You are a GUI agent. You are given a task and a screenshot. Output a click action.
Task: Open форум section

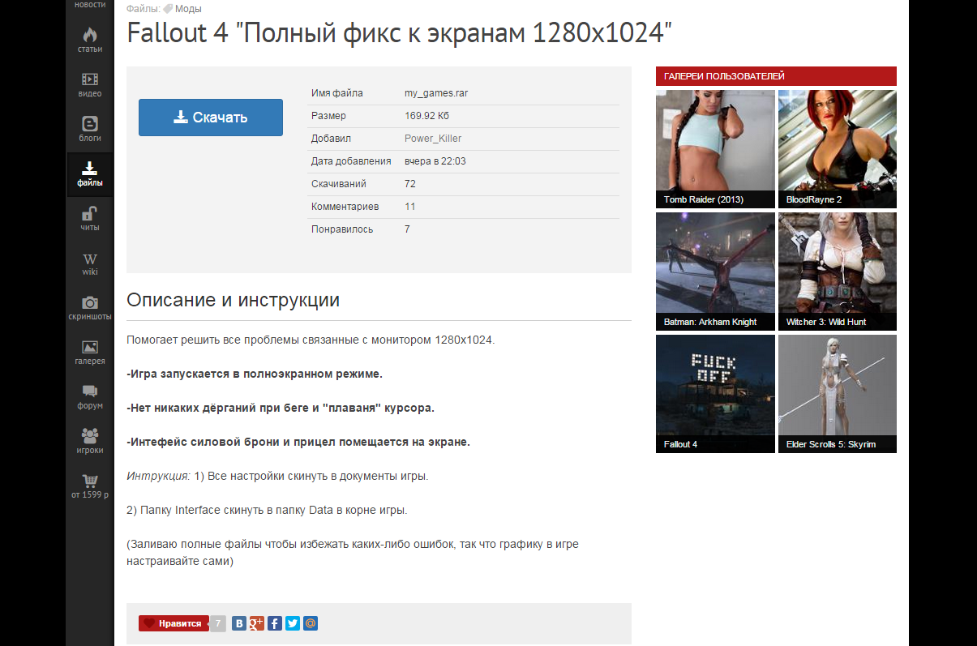[90, 397]
